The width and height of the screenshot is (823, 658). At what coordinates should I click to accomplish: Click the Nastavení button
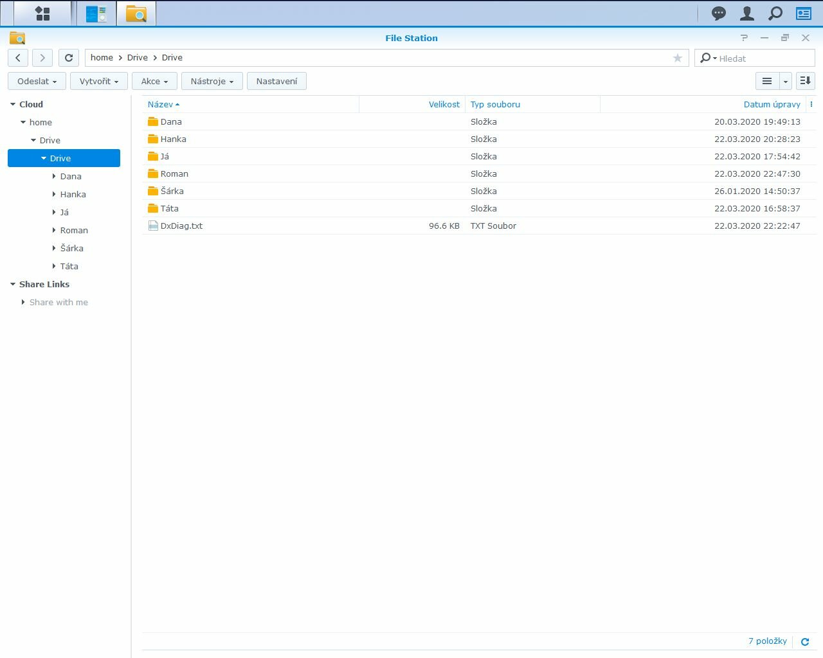point(276,81)
